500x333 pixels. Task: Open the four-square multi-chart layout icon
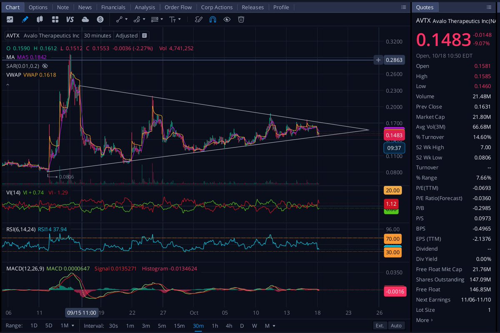click(55, 19)
